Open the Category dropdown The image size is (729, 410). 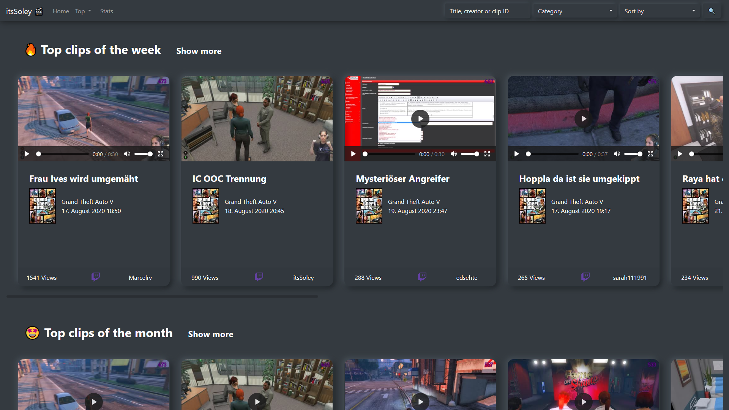574,11
